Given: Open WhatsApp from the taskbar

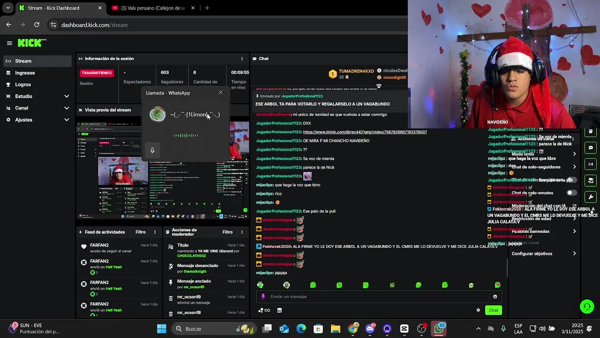Looking at the screenshot, I should point(439,329).
